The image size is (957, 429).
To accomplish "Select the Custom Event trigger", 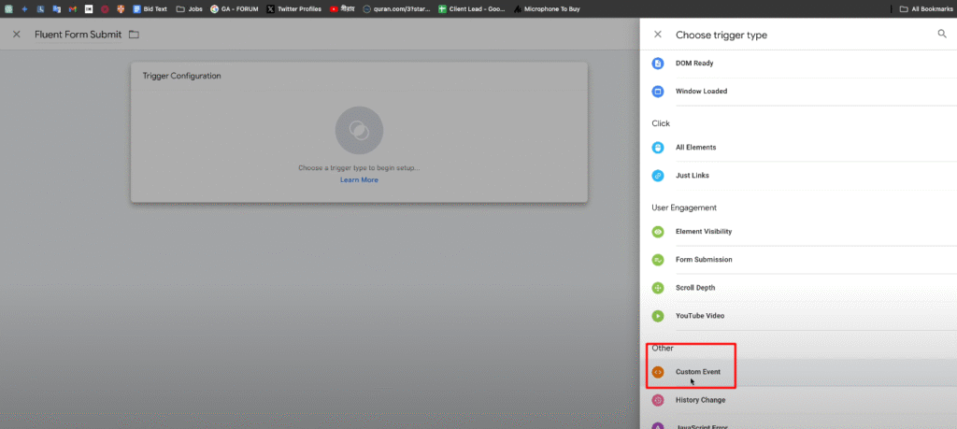I will (x=697, y=372).
